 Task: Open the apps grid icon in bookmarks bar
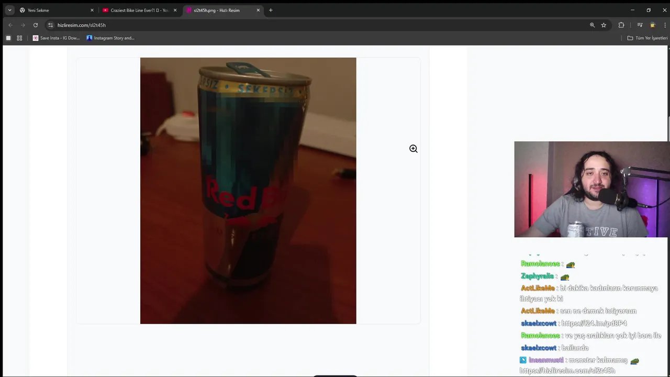click(x=19, y=38)
